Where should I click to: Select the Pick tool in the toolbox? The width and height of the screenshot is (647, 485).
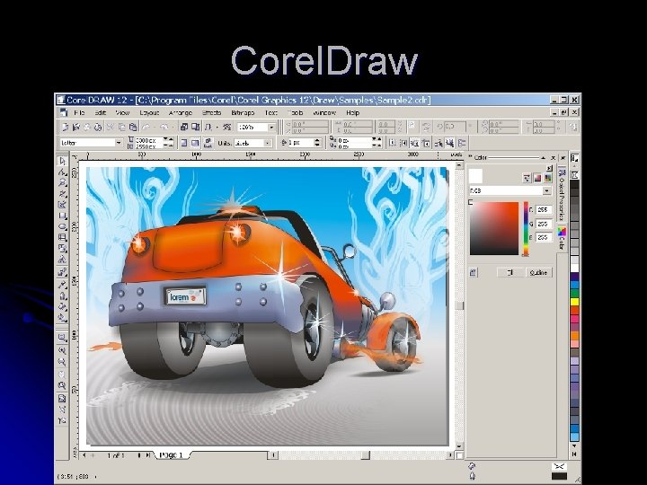click(62, 161)
